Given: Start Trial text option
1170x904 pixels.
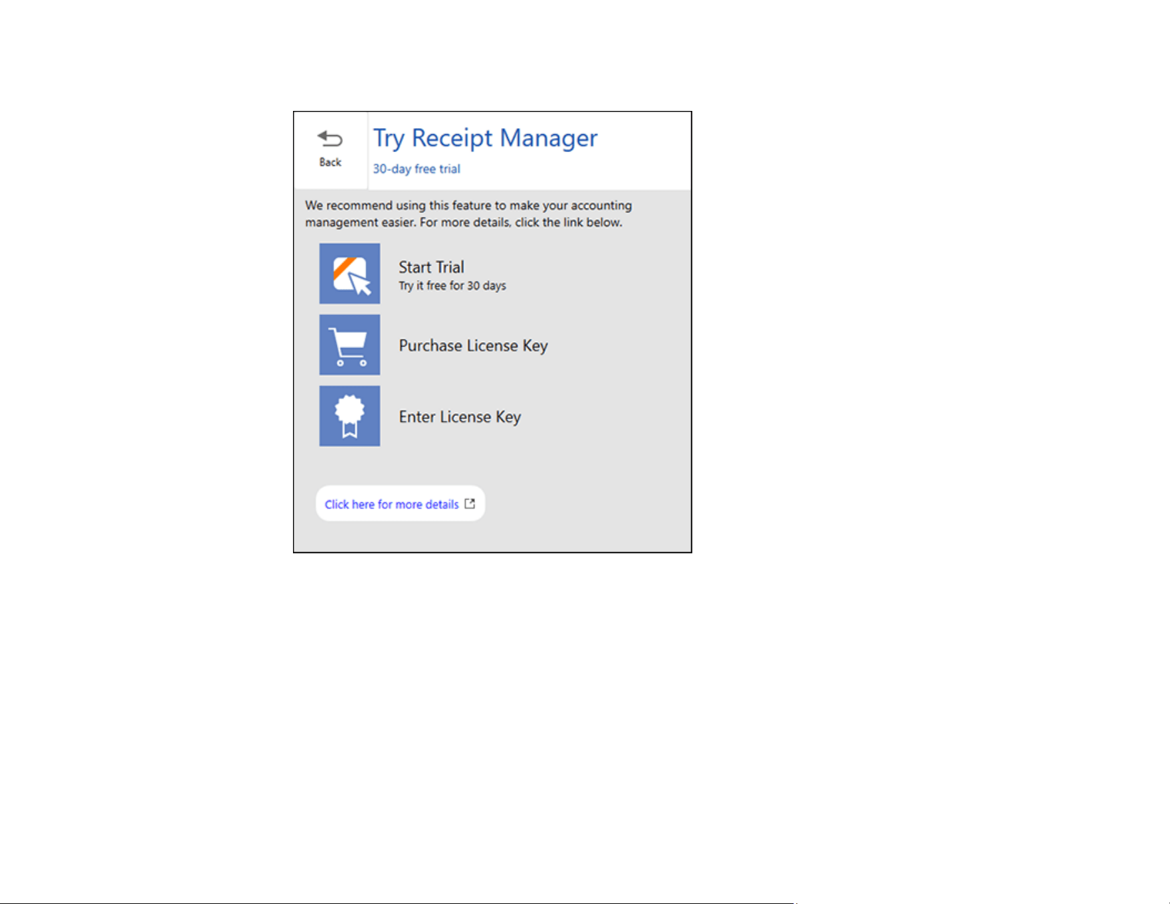Looking at the screenshot, I should click(431, 267).
